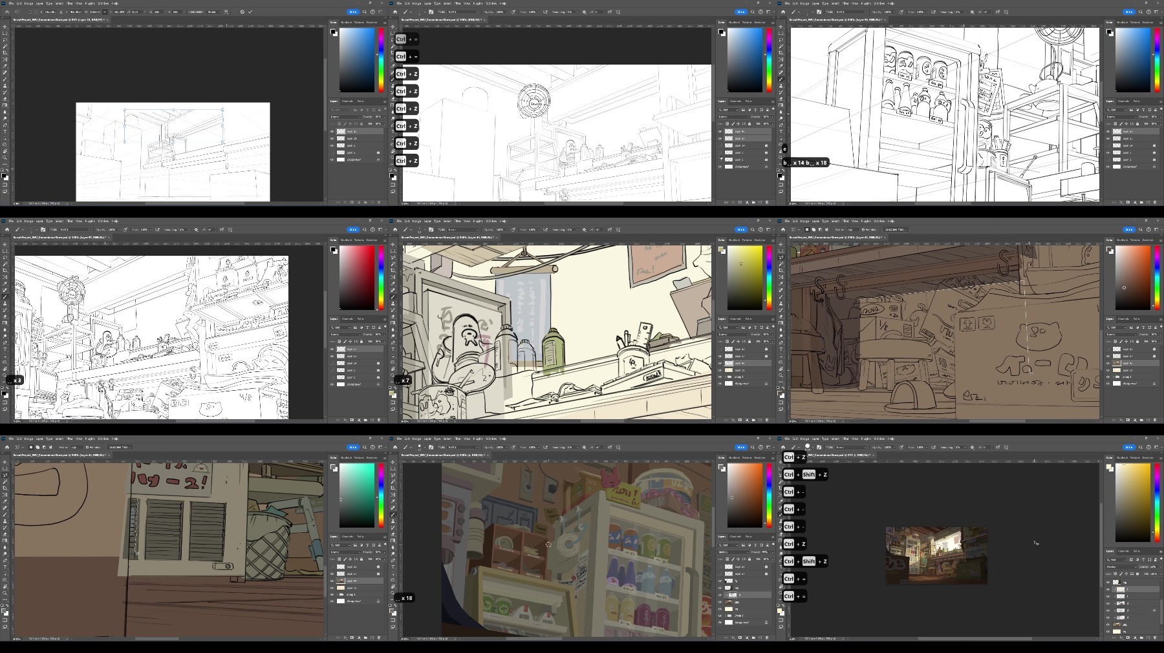Click the Share button in the bottom-center window
Image resolution: width=1164 pixels, height=653 pixels.
click(x=741, y=447)
